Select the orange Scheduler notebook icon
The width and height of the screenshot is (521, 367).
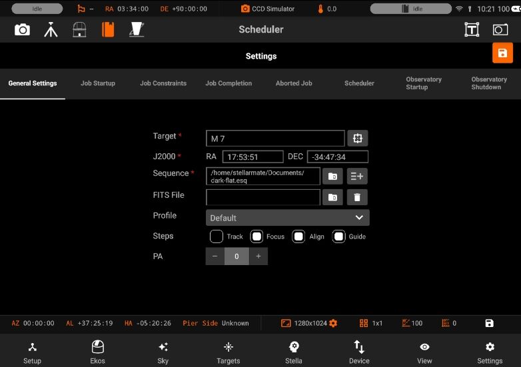(x=108, y=29)
